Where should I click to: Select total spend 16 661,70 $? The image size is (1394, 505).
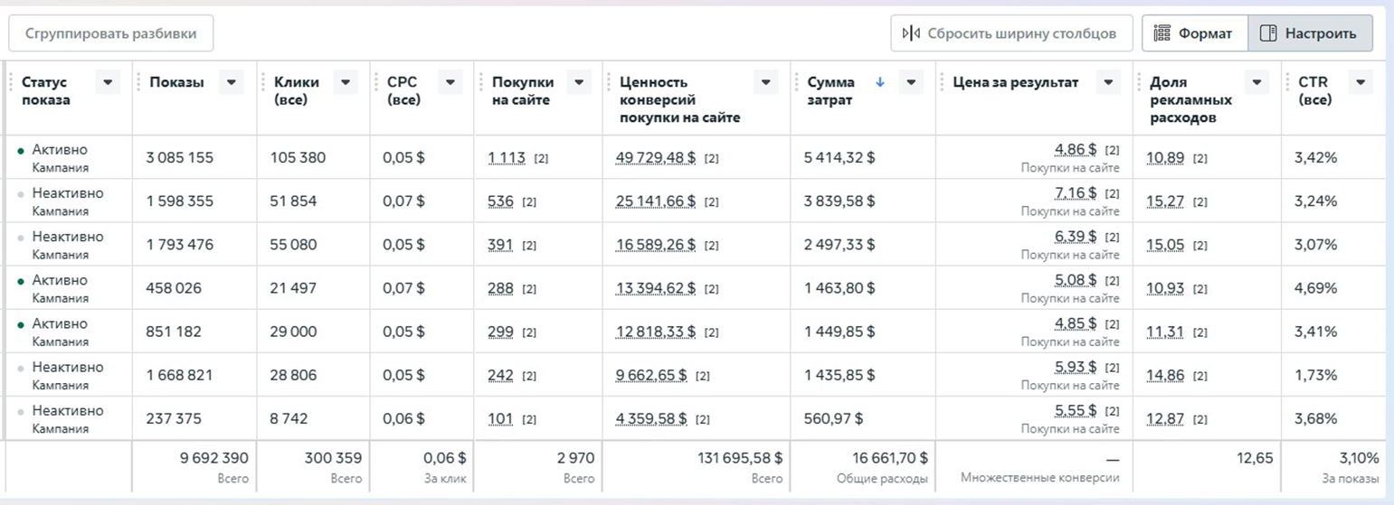(x=890, y=458)
